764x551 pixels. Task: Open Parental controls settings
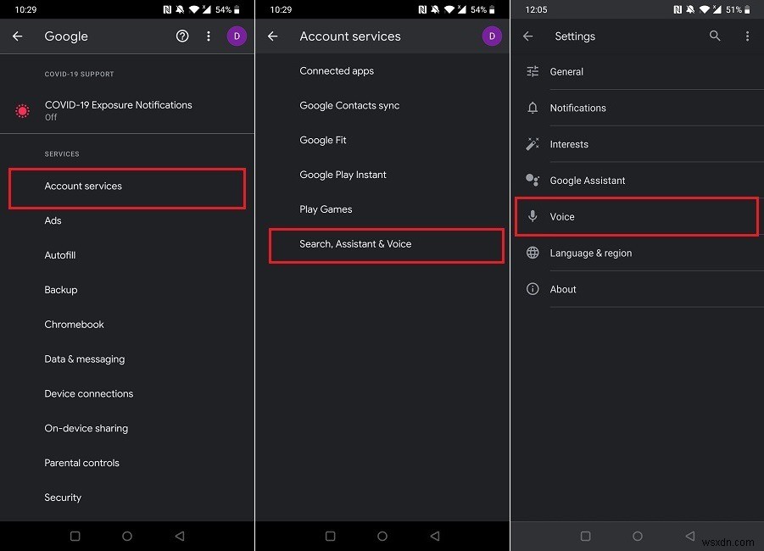pos(81,463)
